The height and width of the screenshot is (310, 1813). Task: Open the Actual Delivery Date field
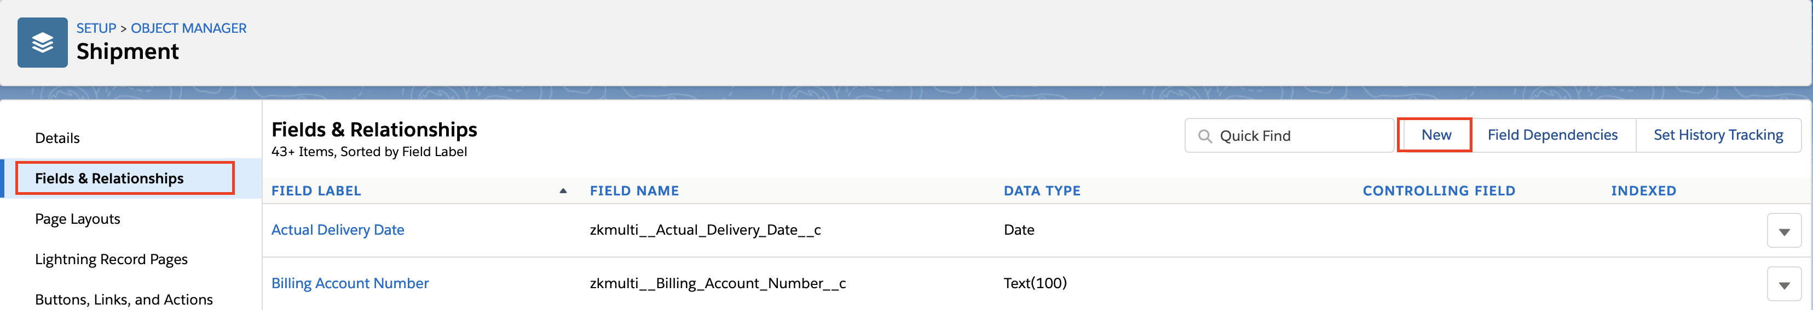pyautogui.click(x=338, y=230)
